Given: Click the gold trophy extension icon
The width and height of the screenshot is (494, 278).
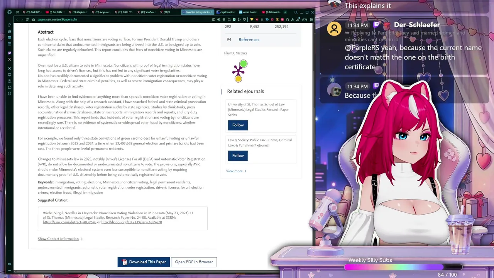Looking at the screenshot, I should click(252, 19).
